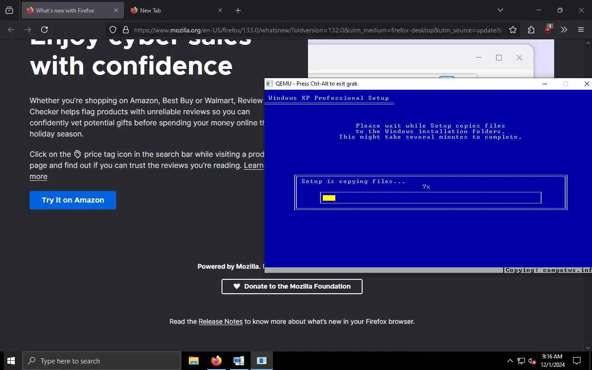Click "Windows XP Professional Setup" heading
The image size is (592, 370).
[x=329, y=98]
